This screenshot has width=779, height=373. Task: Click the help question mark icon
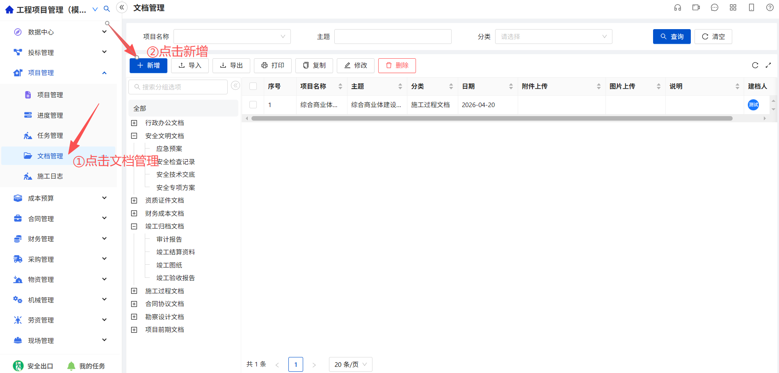[770, 8]
